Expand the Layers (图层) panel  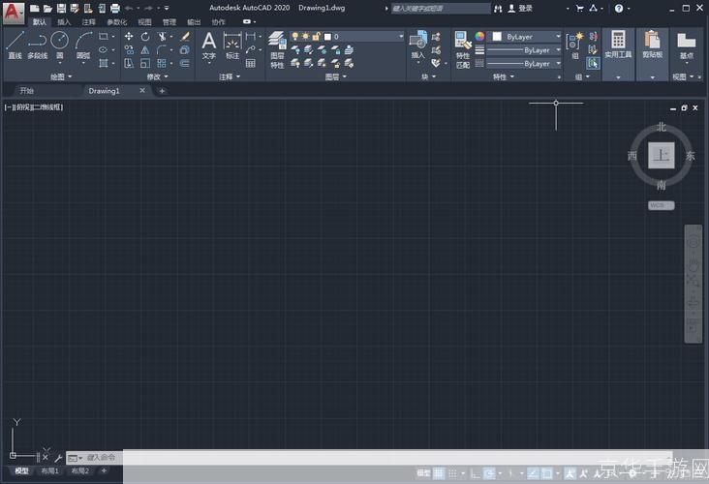point(335,76)
